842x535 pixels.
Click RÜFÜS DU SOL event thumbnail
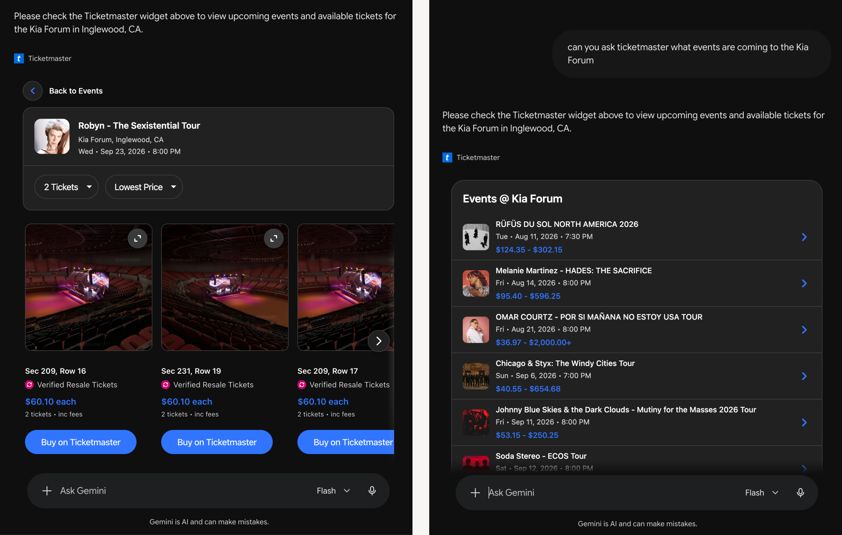click(x=476, y=237)
